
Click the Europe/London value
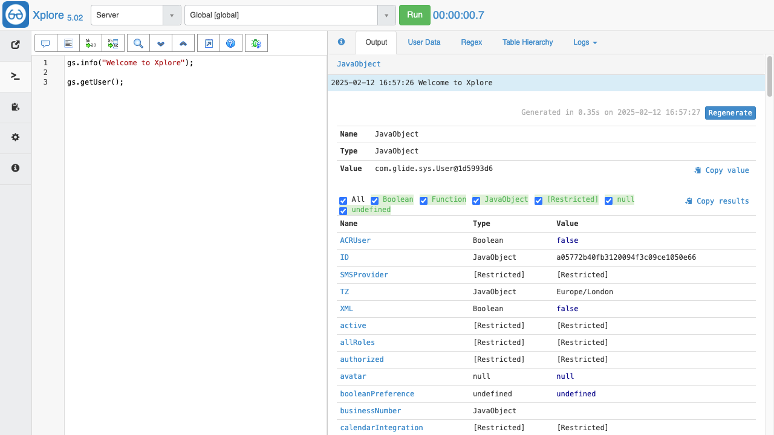click(x=585, y=292)
